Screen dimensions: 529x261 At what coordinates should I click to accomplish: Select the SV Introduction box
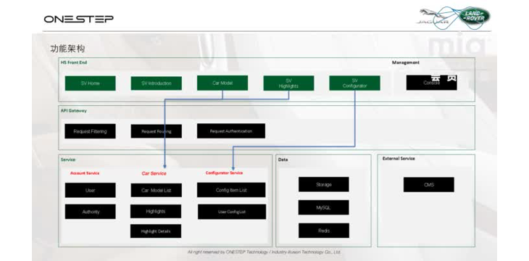pyautogui.click(x=157, y=83)
